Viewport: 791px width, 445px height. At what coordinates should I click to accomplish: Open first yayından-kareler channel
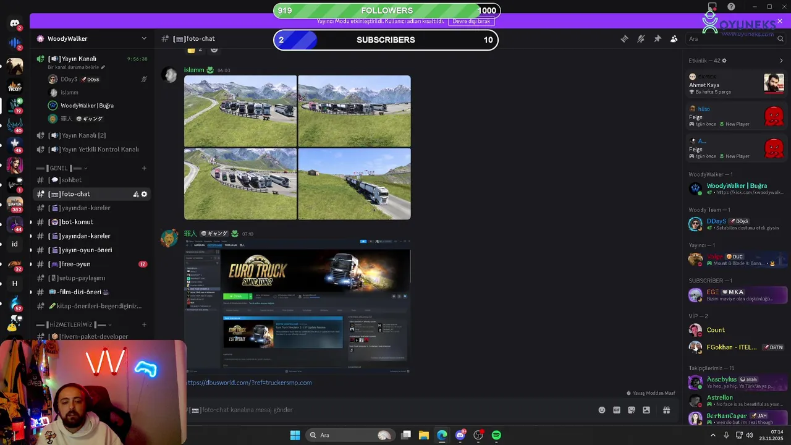92,208
